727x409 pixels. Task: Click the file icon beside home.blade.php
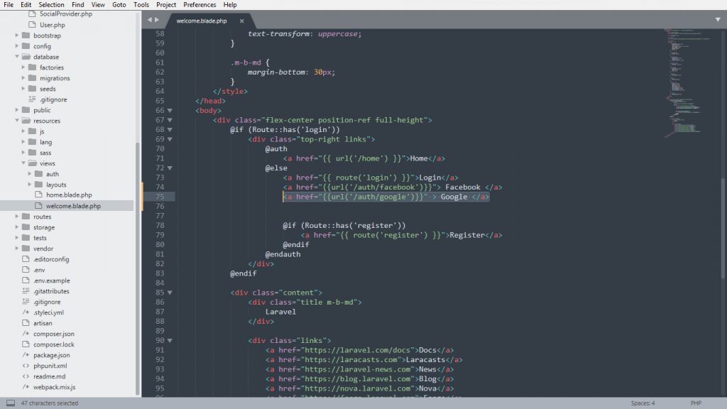pos(38,195)
